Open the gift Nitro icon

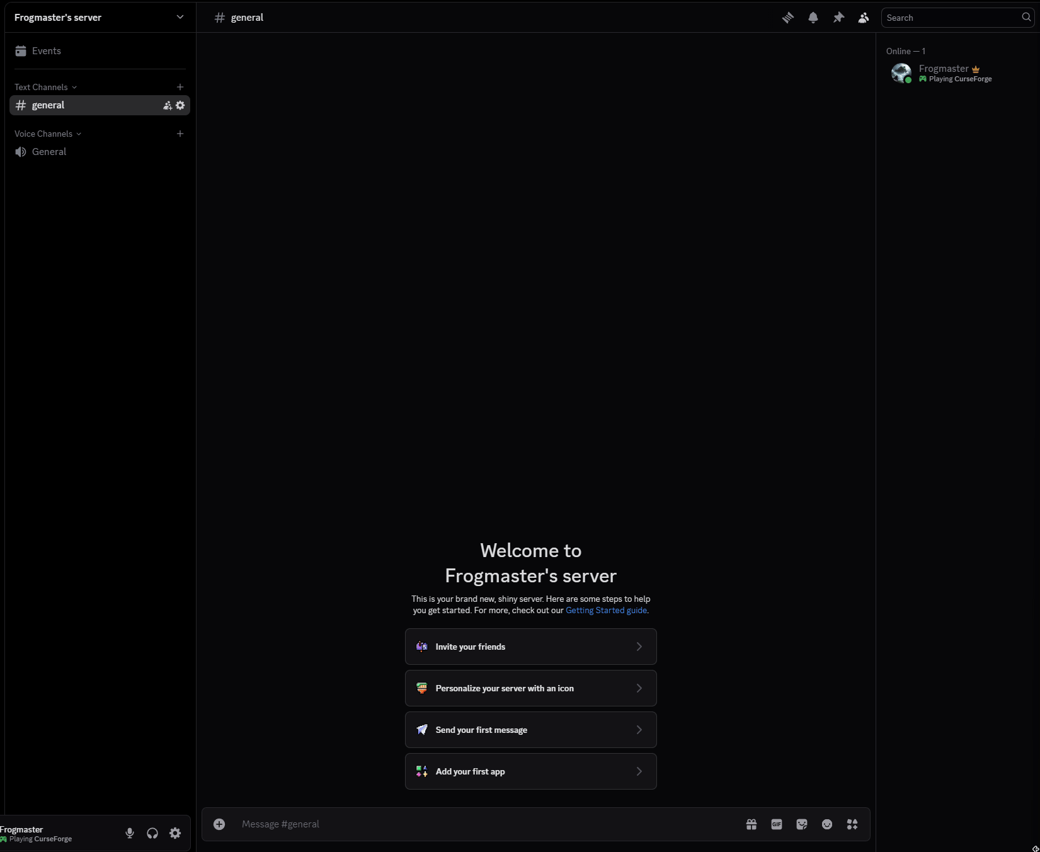click(x=751, y=824)
